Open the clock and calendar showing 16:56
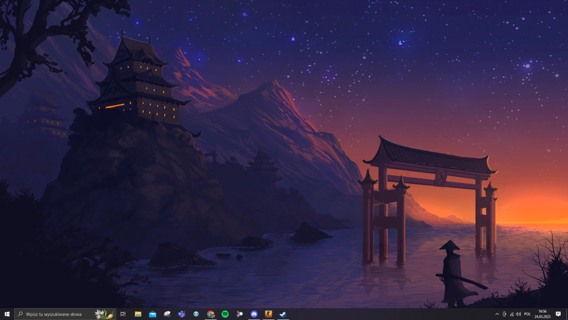This screenshot has width=568, height=320. click(542, 314)
